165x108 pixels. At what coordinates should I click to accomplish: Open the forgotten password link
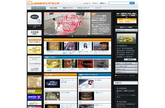pyautogui.click(x=34, y=26)
